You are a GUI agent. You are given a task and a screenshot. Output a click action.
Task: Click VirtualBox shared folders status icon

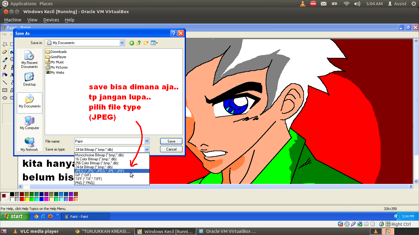[x=366, y=224]
